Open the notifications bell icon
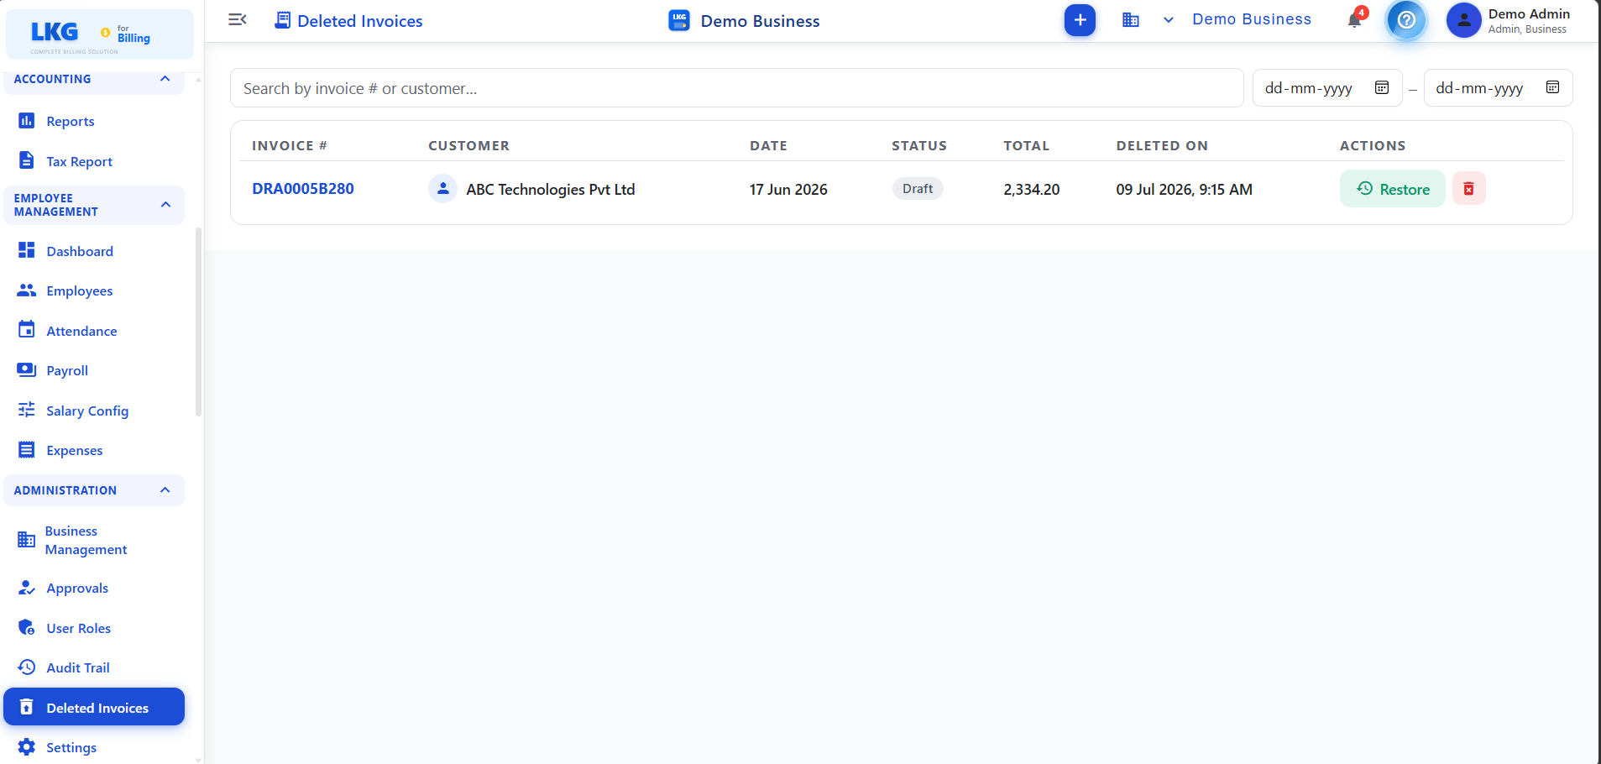 tap(1355, 19)
